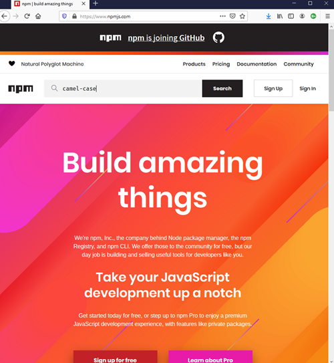
Task: Click the npm logo beside search
Action: [21, 88]
